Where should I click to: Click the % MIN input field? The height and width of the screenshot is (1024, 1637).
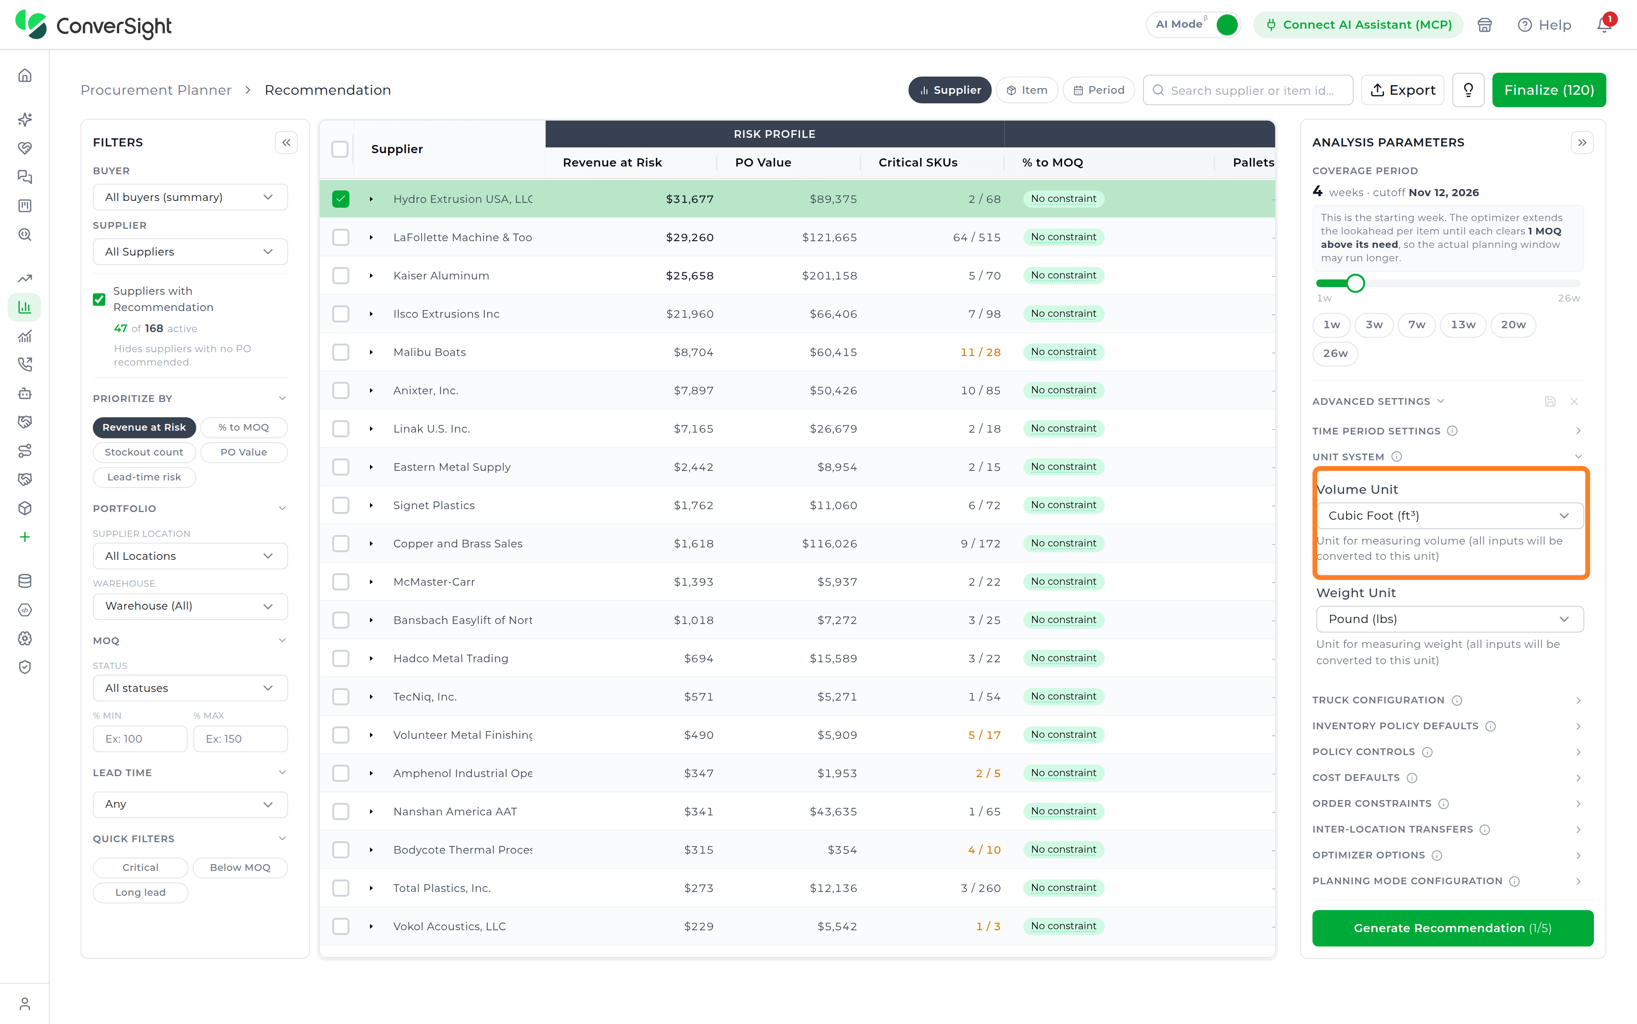[x=140, y=739]
